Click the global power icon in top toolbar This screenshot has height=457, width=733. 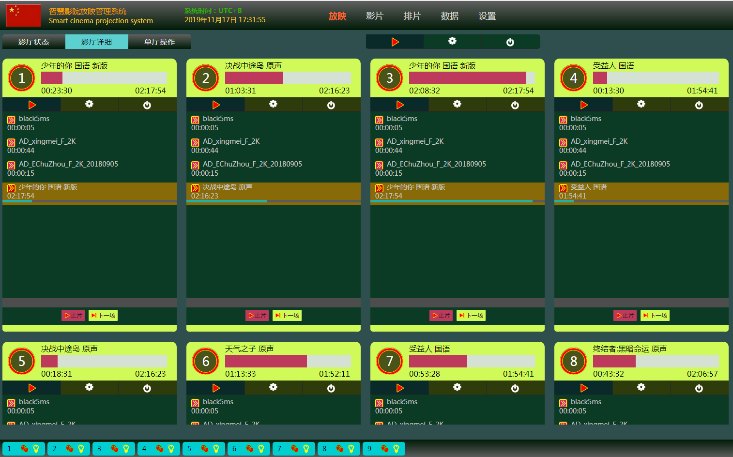coord(510,42)
